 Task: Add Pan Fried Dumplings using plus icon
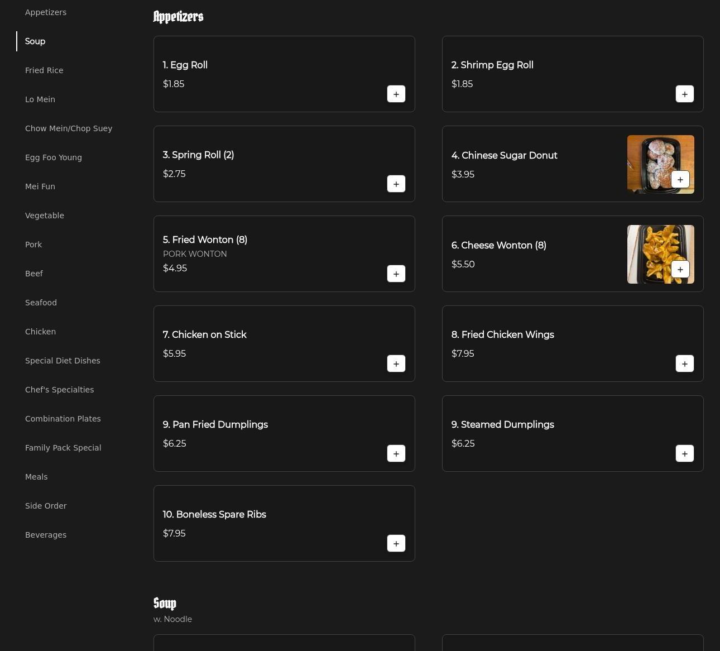pos(396,453)
